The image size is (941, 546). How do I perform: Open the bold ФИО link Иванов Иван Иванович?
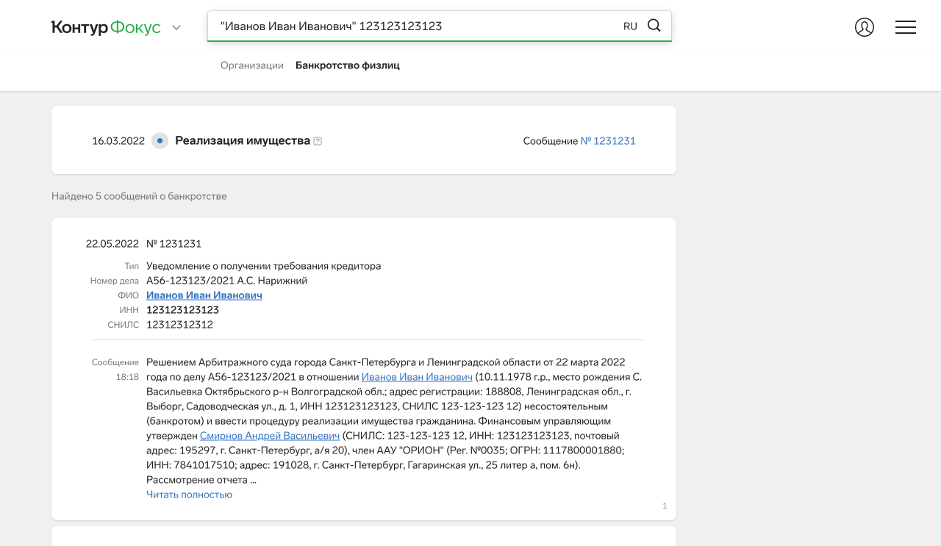point(204,295)
